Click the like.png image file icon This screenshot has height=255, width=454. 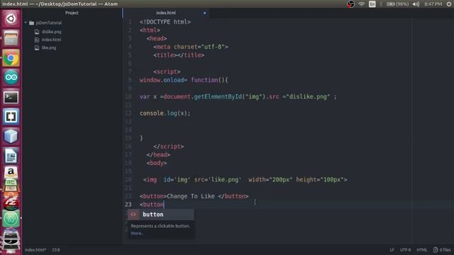click(37, 48)
